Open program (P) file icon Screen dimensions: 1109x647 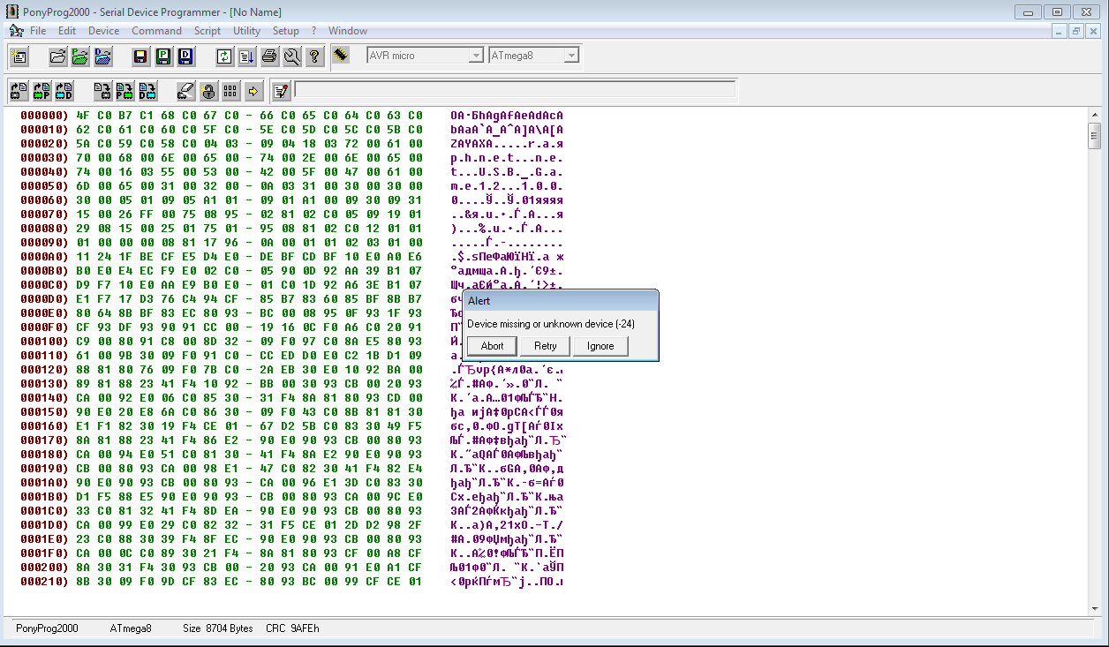tap(80, 56)
